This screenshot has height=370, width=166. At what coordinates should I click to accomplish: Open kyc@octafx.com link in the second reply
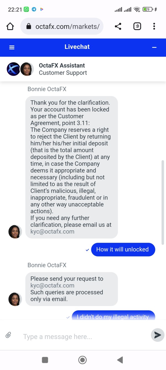pos(52,285)
